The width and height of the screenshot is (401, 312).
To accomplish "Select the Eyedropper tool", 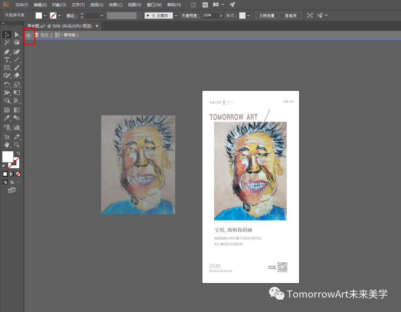I will [7, 118].
